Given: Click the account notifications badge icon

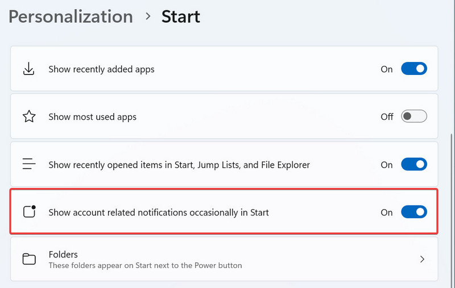Looking at the screenshot, I should (28, 212).
